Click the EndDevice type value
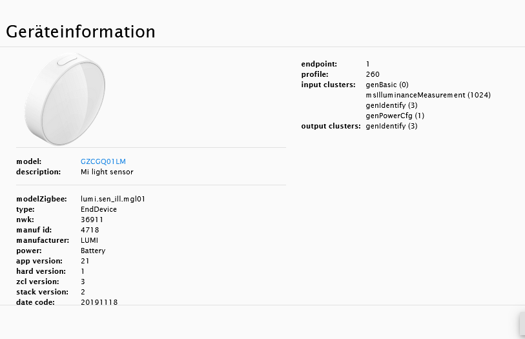Image resolution: width=525 pixels, height=339 pixels. coord(99,209)
